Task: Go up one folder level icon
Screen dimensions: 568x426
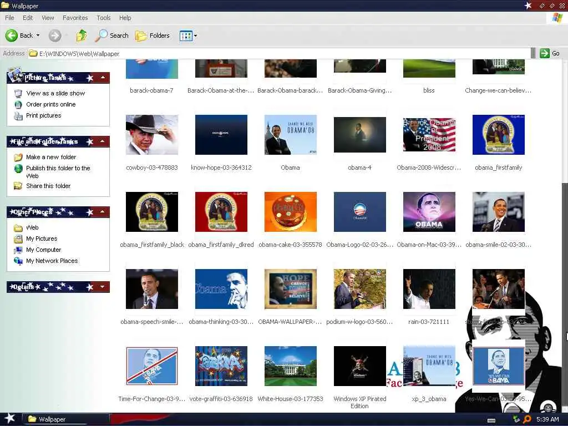Action: coord(82,35)
